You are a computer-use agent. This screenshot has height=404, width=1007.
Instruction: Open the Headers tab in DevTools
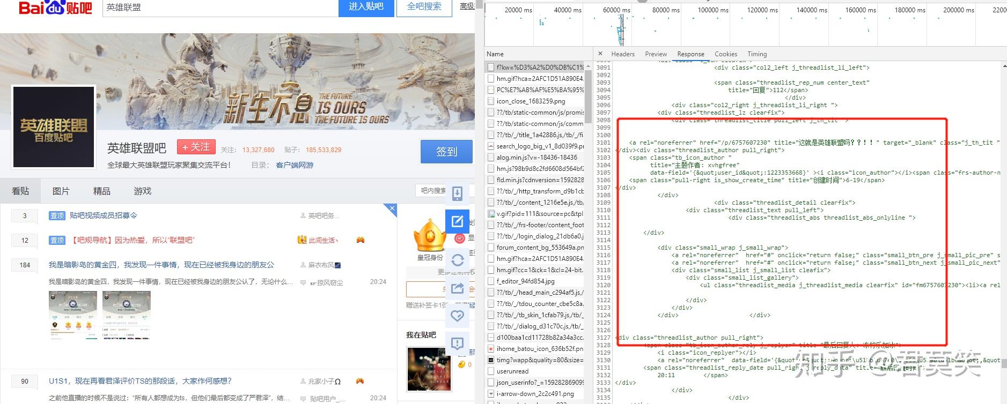click(622, 54)
